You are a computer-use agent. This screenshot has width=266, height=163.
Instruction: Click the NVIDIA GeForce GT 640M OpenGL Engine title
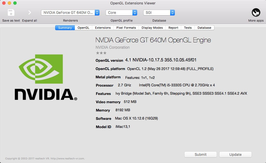tap(153, 40)
